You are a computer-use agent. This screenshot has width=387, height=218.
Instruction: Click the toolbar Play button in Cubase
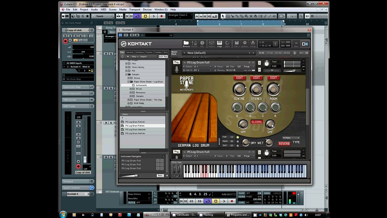coord(154,16)
